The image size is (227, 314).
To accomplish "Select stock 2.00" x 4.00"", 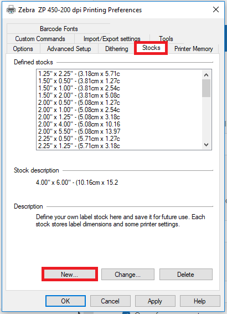I will tap(79, 124).
